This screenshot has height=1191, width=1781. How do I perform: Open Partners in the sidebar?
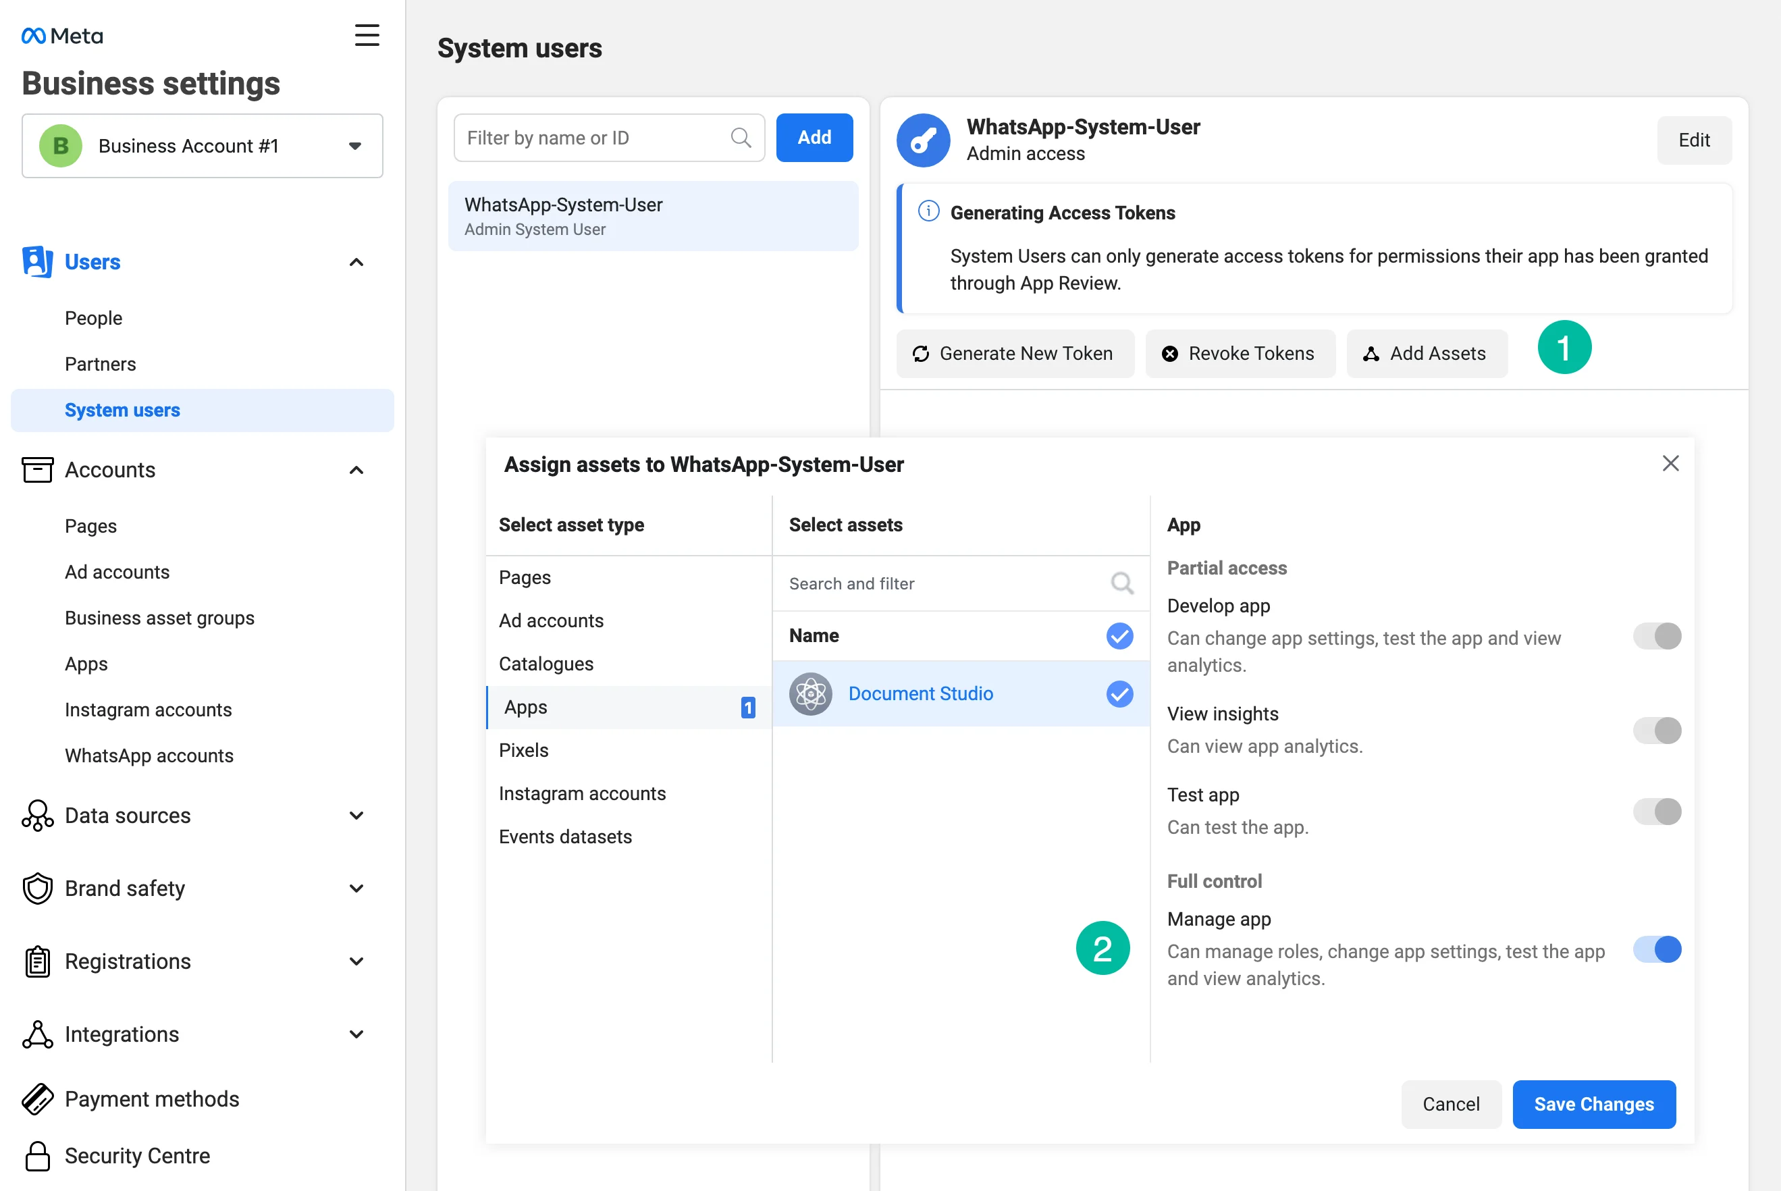[100, 364]
